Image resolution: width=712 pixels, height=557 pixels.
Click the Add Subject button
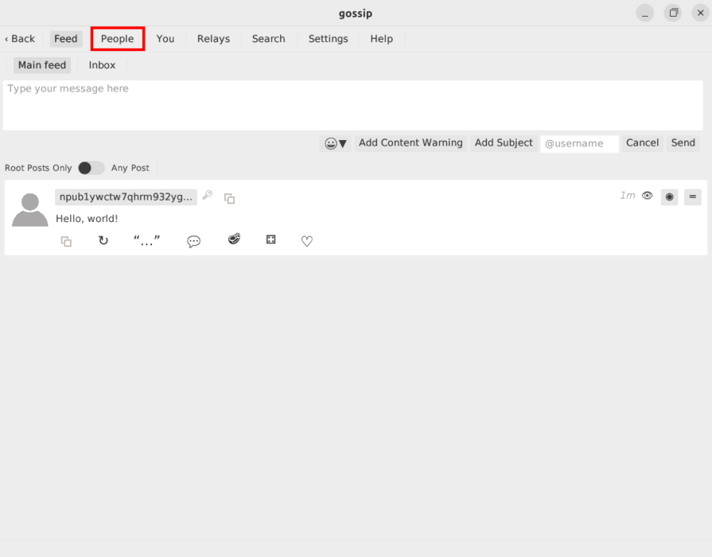(503, 143)
